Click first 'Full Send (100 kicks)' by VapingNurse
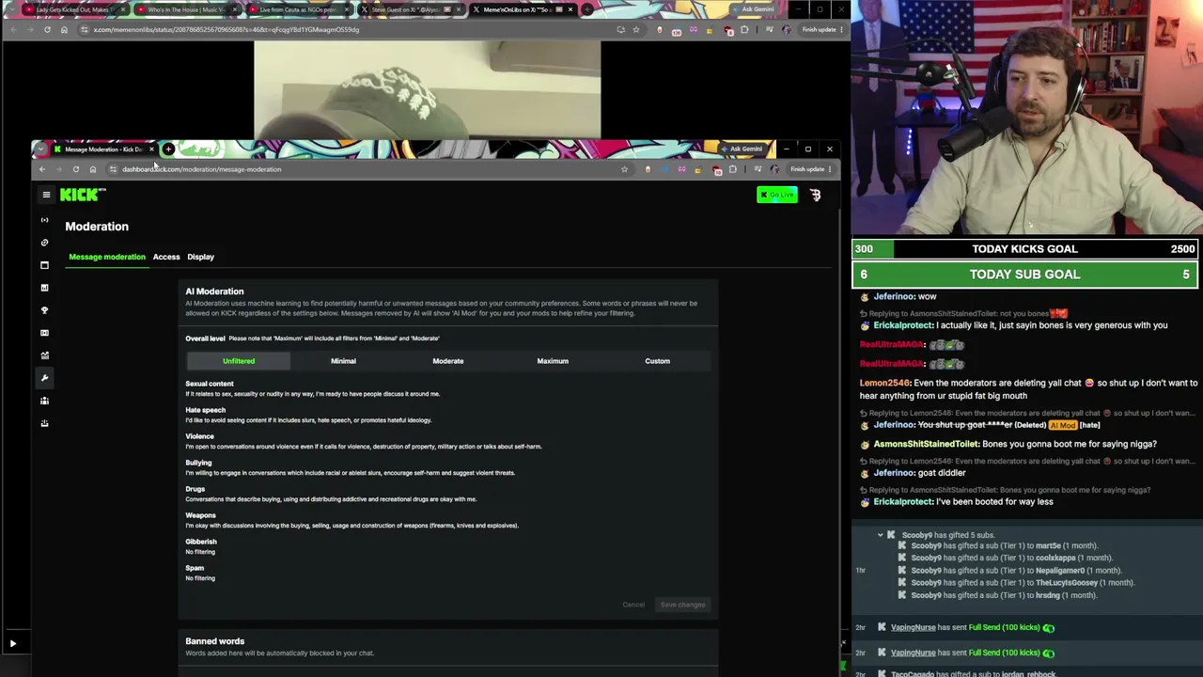This screenshot has height=677, width=1203. tap(1011, 628)
